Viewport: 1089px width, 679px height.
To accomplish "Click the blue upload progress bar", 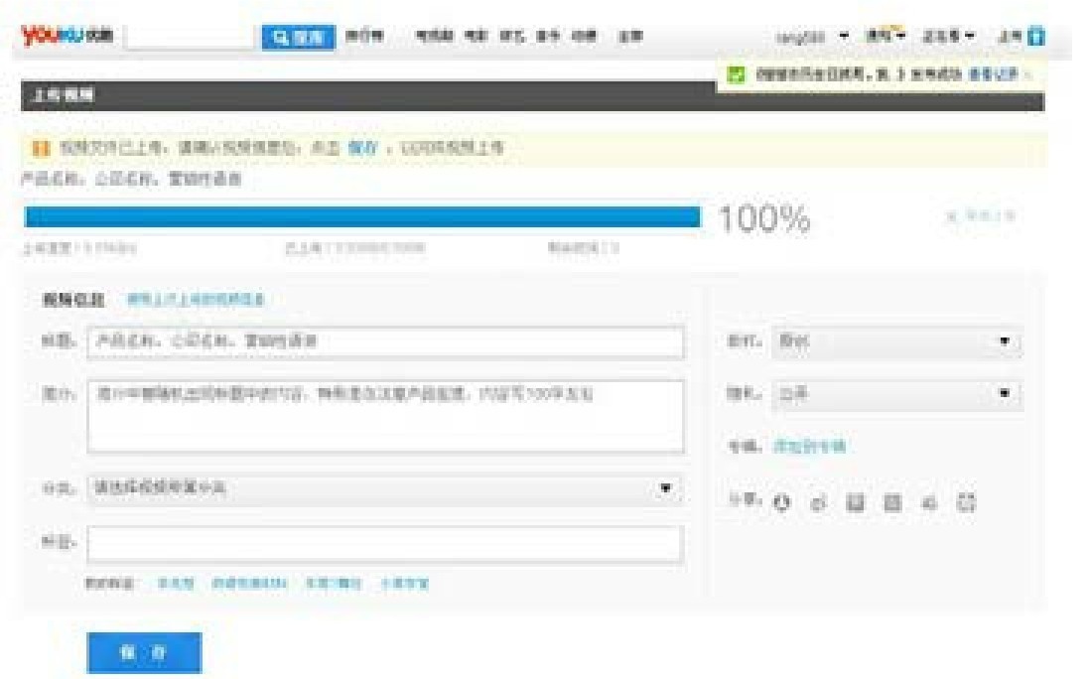I will pos(362,216).
